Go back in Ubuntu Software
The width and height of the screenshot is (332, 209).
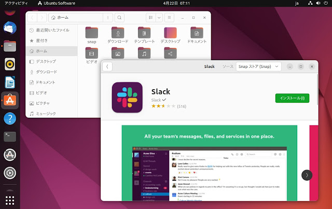pyautogui.click(x=107, y=67)
